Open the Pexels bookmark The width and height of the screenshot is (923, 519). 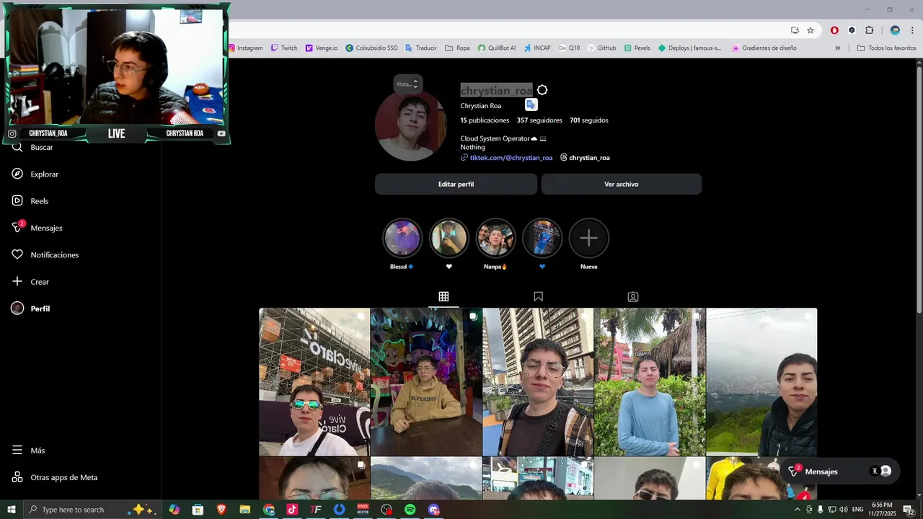click(x=637, y=48)
